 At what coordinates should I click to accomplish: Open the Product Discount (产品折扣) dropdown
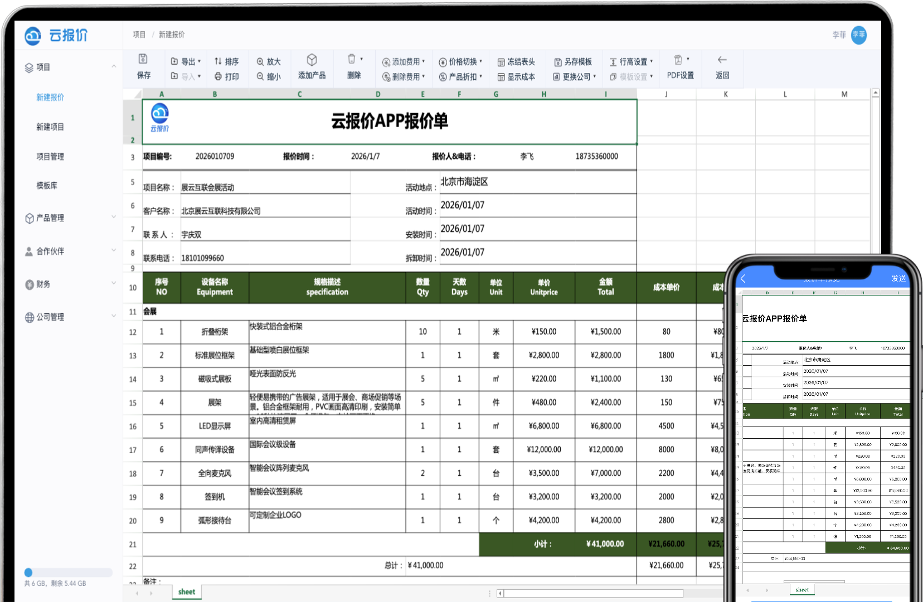[460, 76]
